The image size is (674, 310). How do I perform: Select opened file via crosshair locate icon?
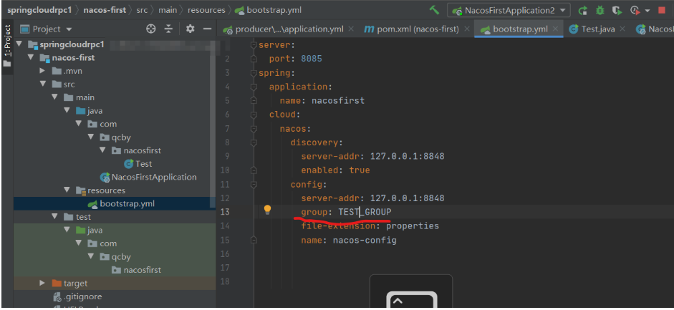point(150,29)
